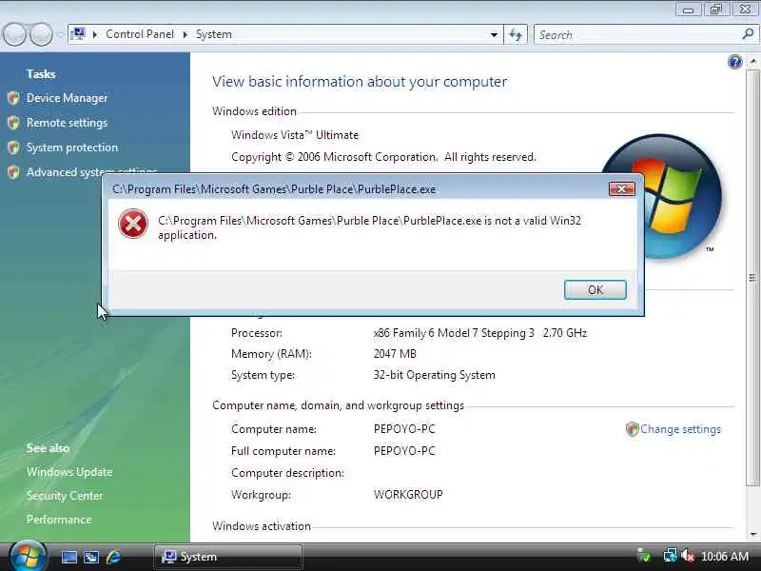Click the processor x86 Family 6 text
761x571 pixels.
[x=480, y=333]
